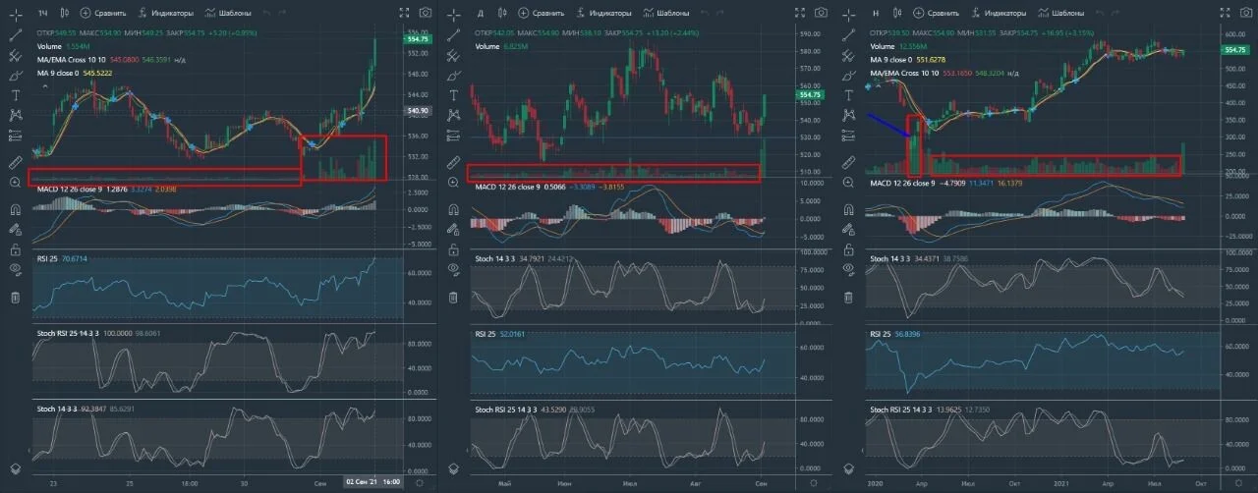The height and width of the screenshot is (493, 1258).
Task: Open candle style selector in Н chart
Action: [x=897, y=14]
